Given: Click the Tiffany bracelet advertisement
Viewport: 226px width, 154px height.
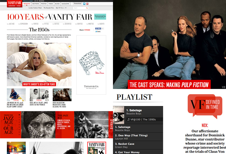Looking at the screenshot, I should (x=91, y=65).
